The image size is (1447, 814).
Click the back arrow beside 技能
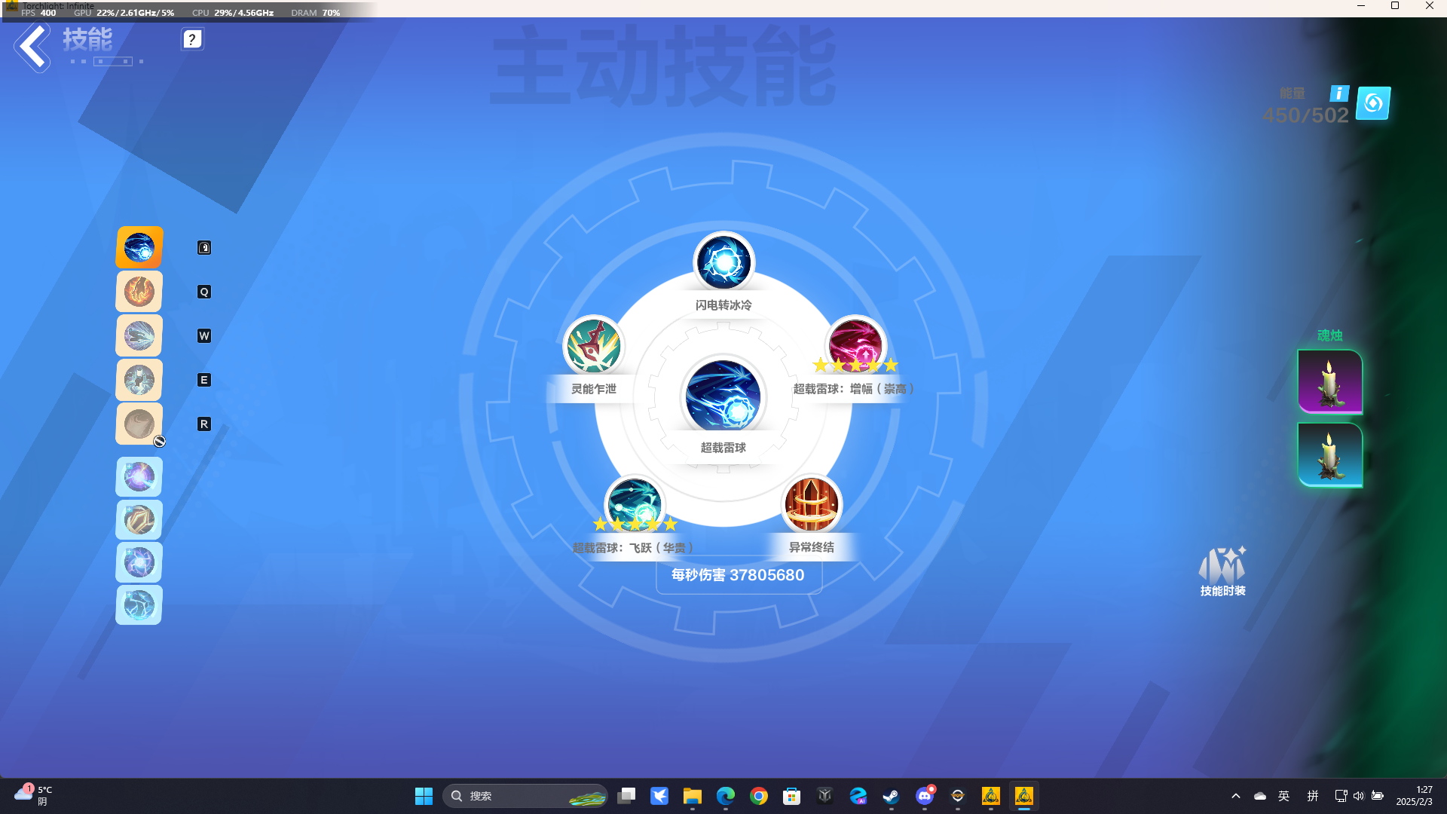[32, 47]
